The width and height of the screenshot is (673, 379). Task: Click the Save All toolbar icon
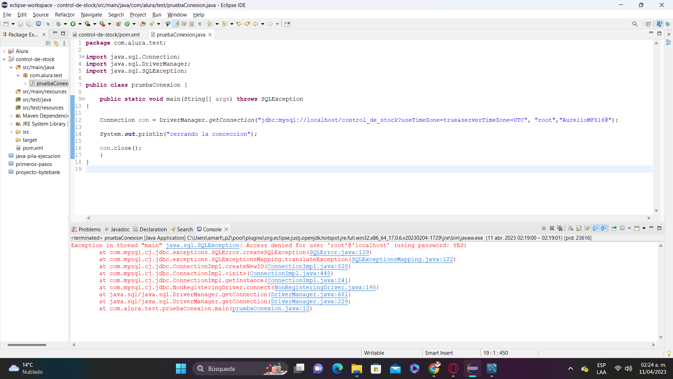tap(29, 24)
